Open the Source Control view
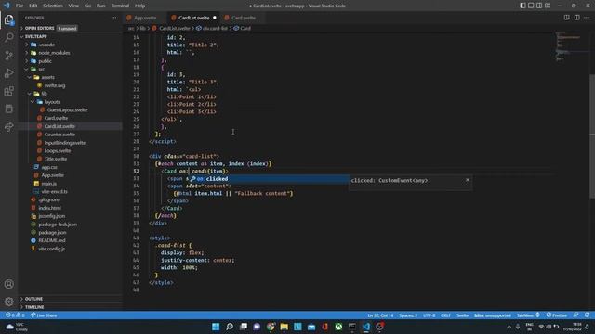This screenshot has height=334, width=595. [8, 56]
